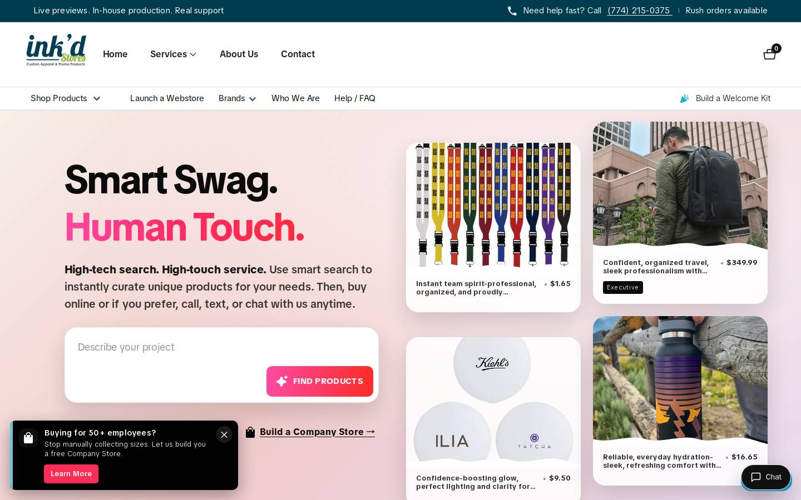Open the lanyards product image
The width and height of the screenshot is (801, 500).
tap(493, 205)
